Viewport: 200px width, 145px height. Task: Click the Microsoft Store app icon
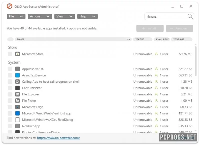(x=17, y=54)
